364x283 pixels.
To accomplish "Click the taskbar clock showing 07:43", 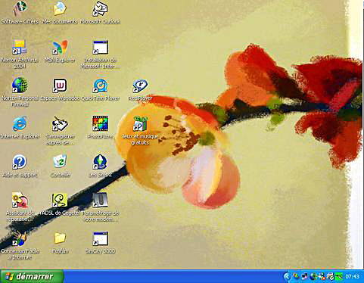I will 353,277.
